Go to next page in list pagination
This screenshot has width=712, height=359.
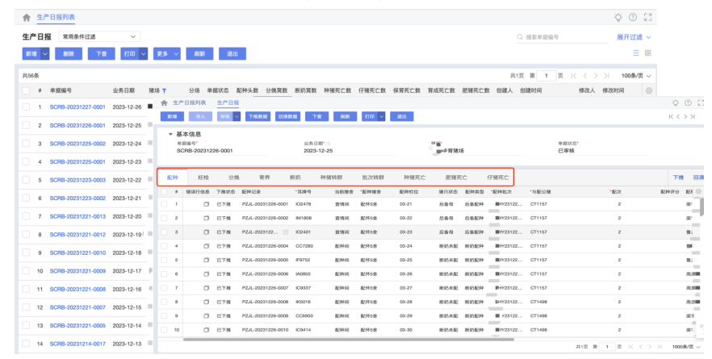[x=596, y=76]
